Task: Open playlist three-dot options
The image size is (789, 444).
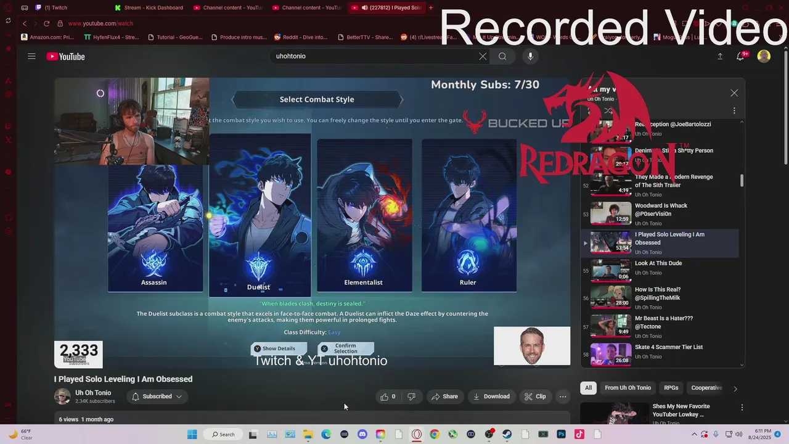Action: 734,111
